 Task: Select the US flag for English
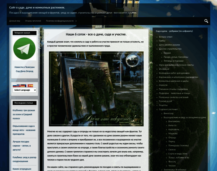pos(19,85)
